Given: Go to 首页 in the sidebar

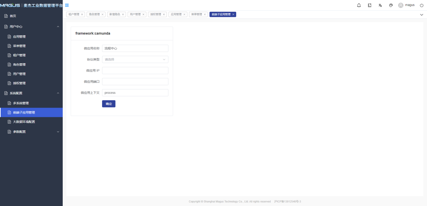Looking at the screenshot, I should 13,16.
